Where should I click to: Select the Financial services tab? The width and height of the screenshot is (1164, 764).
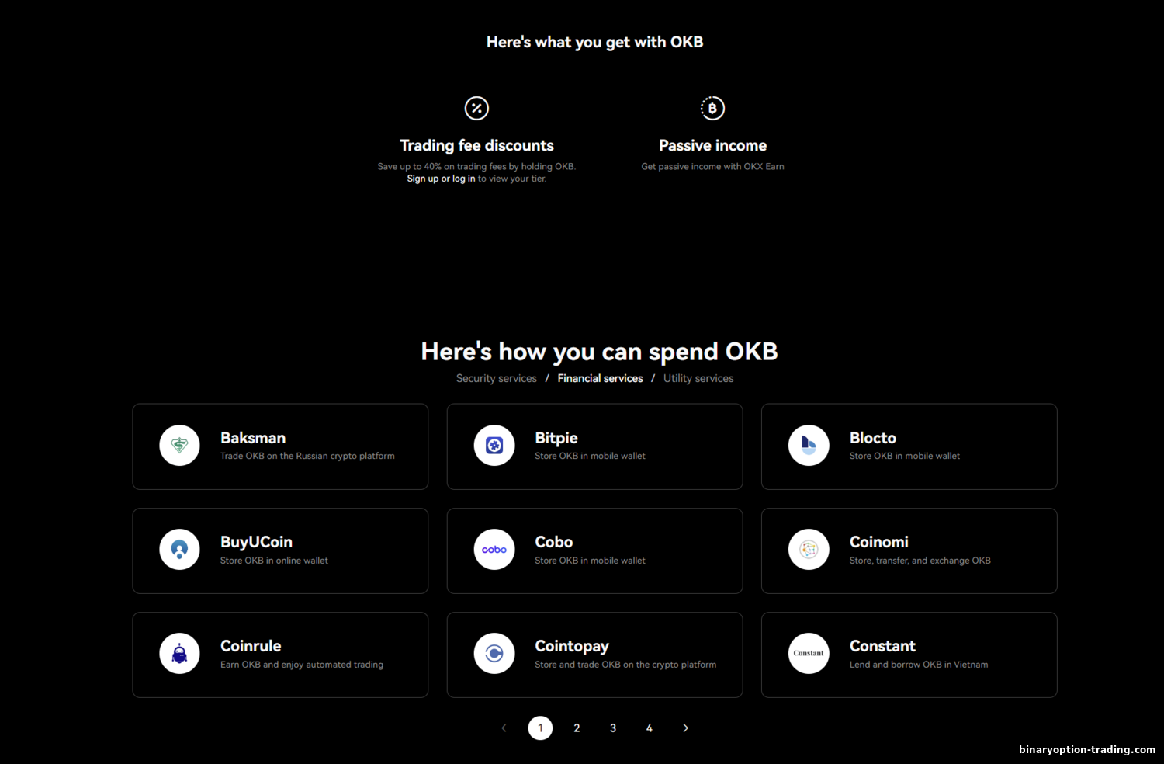600,378
